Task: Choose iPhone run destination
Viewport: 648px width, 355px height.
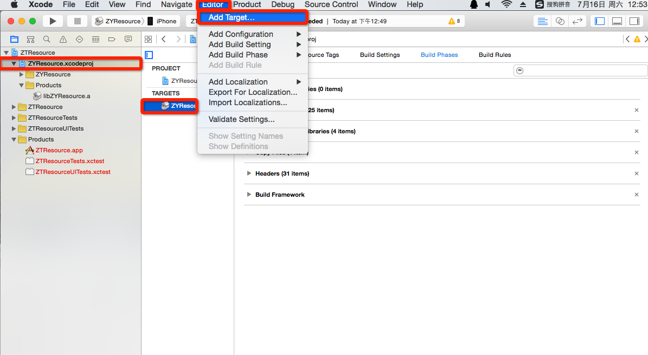Action: pos(162,21)
